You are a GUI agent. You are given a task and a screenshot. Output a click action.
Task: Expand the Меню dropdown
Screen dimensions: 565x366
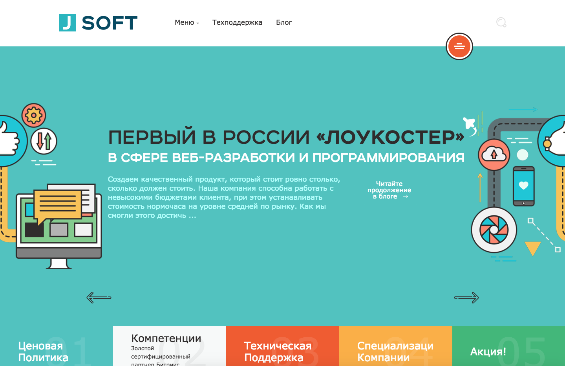point(187,22)
